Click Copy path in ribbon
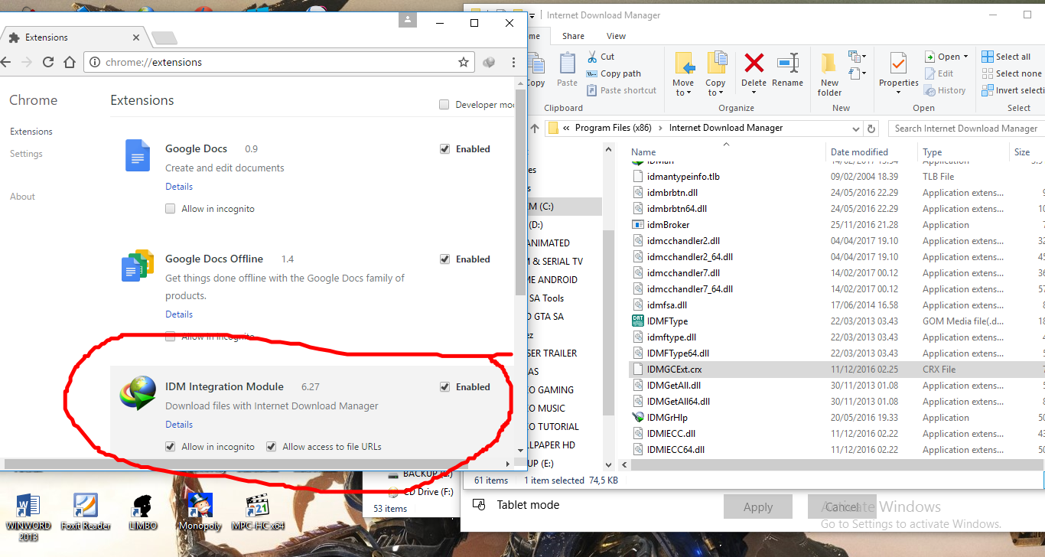 click(x=614, y=73)
